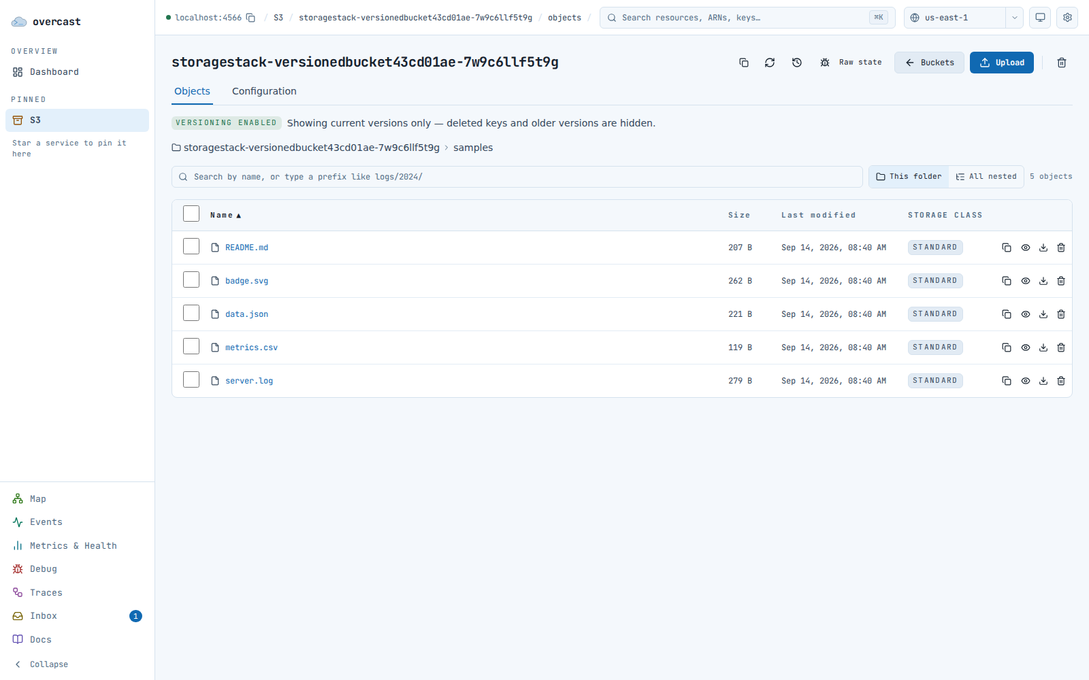Sort by the Name column header

[x=225, y=215]
